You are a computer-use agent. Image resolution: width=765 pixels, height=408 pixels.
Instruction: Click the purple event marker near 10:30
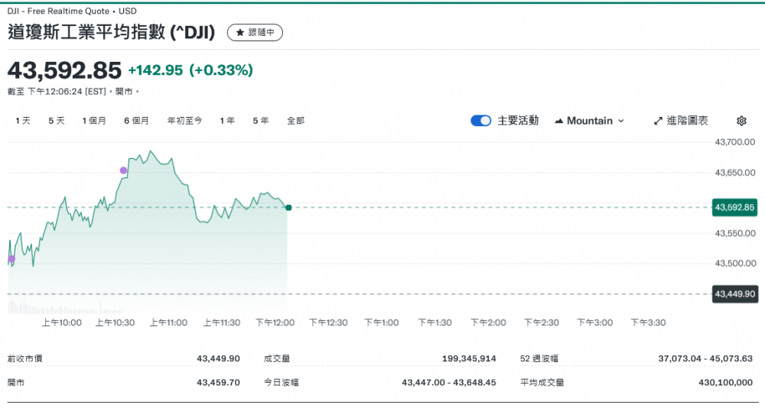tap(123, 170)
